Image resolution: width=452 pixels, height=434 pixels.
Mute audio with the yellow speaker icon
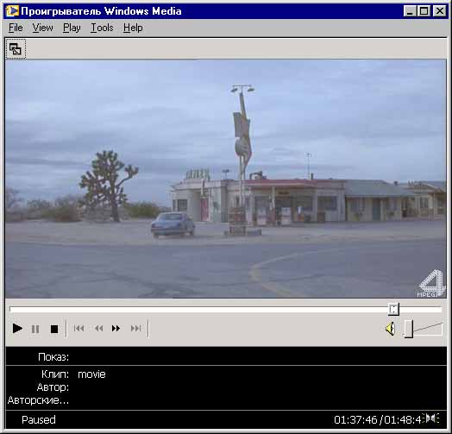pos(390,329)
